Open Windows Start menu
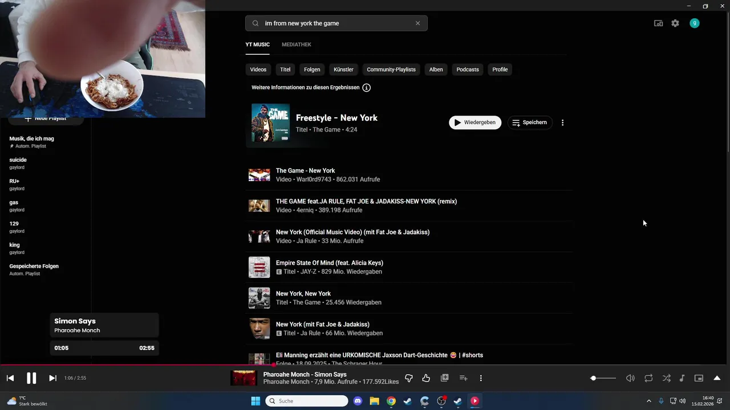This screenshot has height=410, width=730. pyautogui.click(x=255, y=401)
